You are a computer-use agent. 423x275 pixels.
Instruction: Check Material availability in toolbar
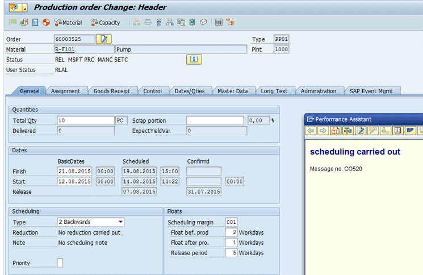click(68, 22)
